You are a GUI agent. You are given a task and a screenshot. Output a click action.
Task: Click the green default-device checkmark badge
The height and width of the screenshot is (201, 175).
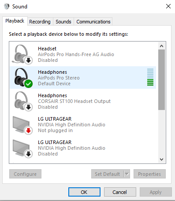(x=29, y=83)
